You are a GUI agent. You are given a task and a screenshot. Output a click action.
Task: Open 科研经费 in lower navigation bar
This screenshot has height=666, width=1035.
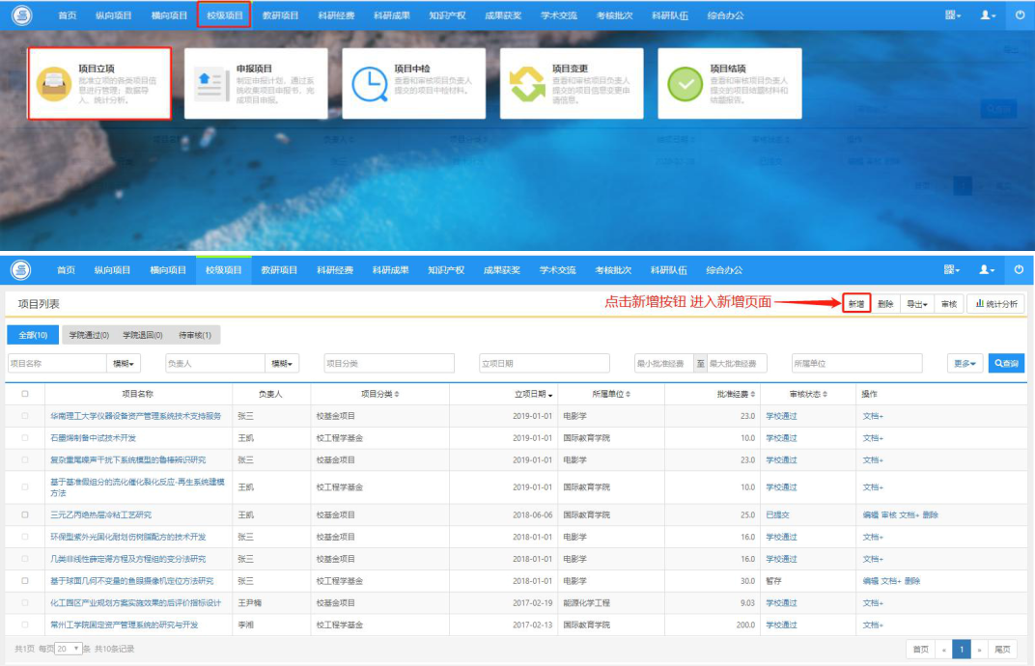pos(335,270)
